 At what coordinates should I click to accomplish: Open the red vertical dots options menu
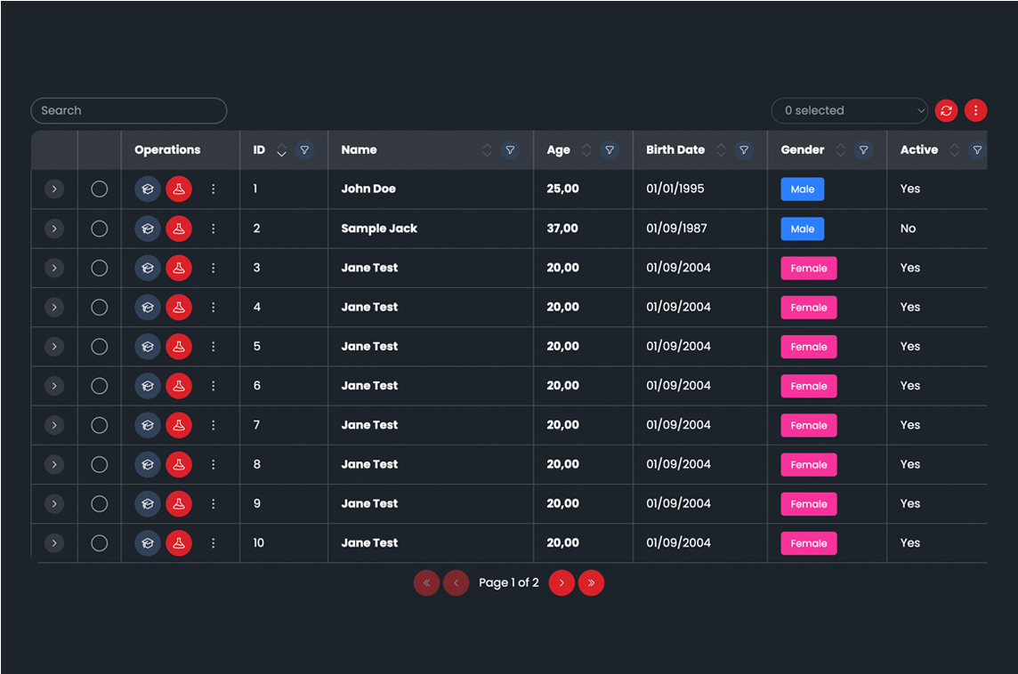click(975, 110)
